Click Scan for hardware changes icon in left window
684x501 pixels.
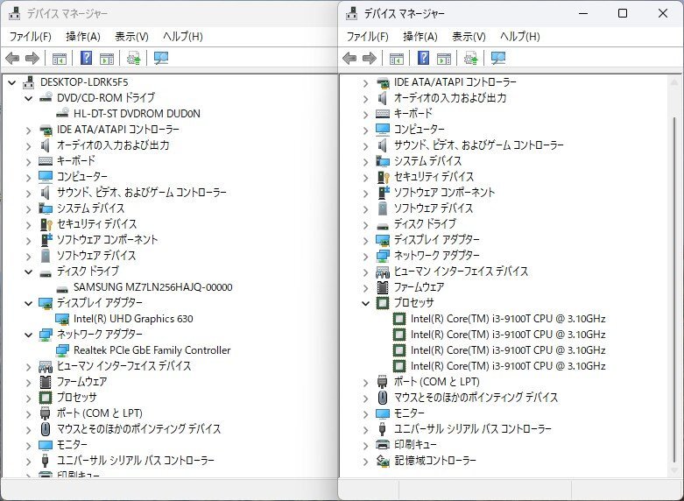point(161,58)
